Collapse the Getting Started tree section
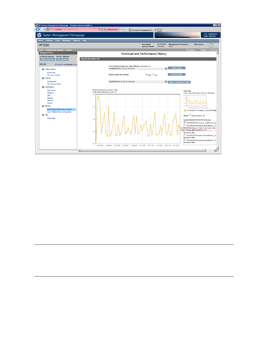 [43, 69]
